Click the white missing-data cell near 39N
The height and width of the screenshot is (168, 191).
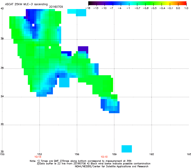[33, 25]
